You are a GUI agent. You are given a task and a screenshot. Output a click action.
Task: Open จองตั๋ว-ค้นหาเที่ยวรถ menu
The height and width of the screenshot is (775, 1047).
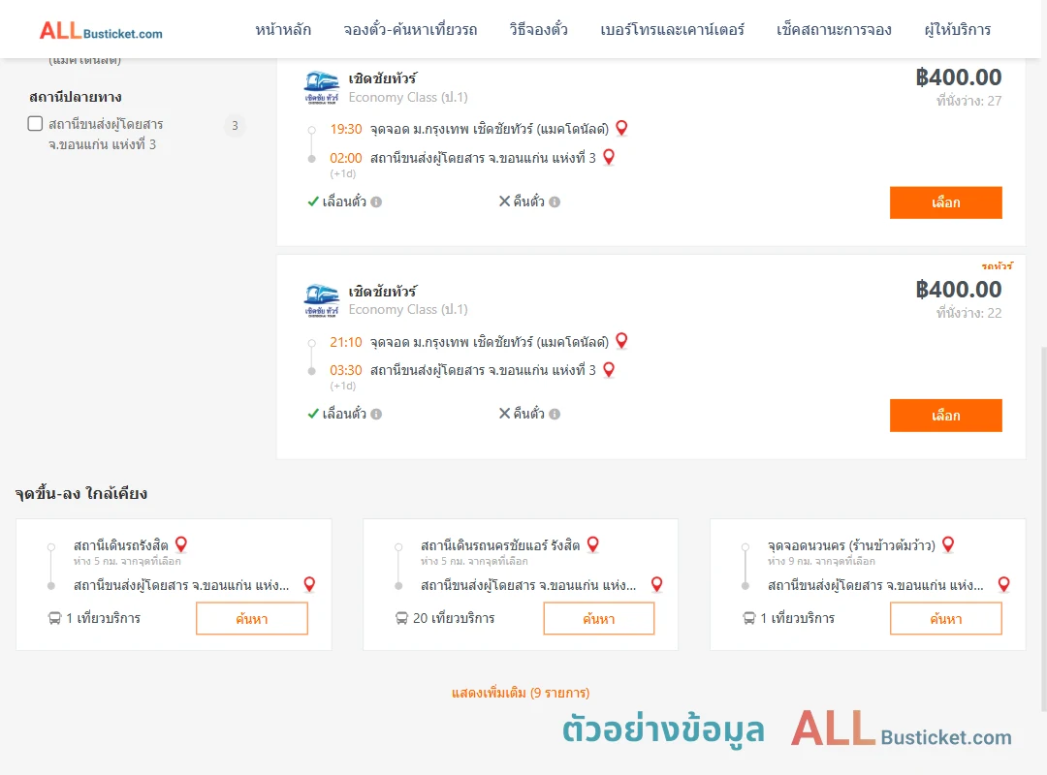tap(411, 29)
